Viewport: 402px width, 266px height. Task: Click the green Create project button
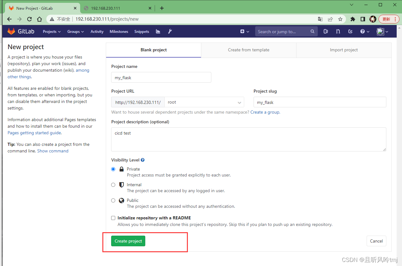(x=128, y=241)
